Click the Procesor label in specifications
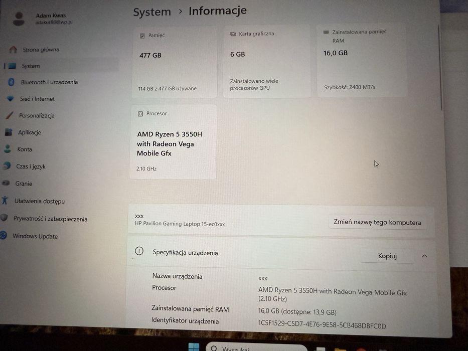Screen dimensions: 468x351 click(x=164, y=288)
